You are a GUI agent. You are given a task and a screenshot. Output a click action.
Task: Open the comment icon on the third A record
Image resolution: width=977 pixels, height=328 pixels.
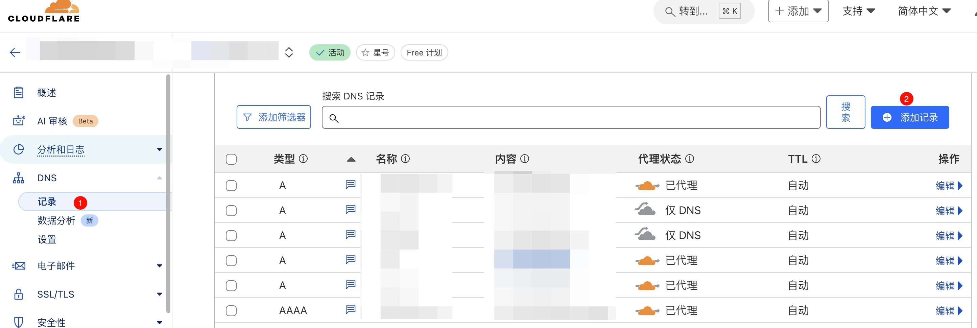click(x=351, y=235)
